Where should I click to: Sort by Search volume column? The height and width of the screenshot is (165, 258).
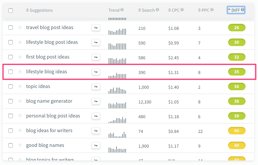146,10
